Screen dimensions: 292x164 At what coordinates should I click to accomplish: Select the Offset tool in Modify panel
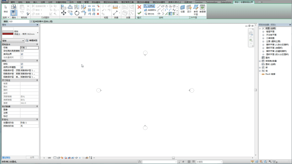pyautogui.click(x=70, y=7)
